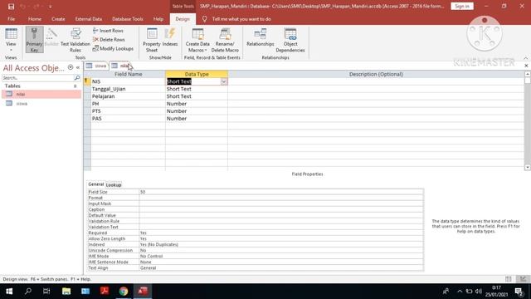Click Delete Rows in Tools group
This screenshot has height=299, width=531.
[109, 40]
